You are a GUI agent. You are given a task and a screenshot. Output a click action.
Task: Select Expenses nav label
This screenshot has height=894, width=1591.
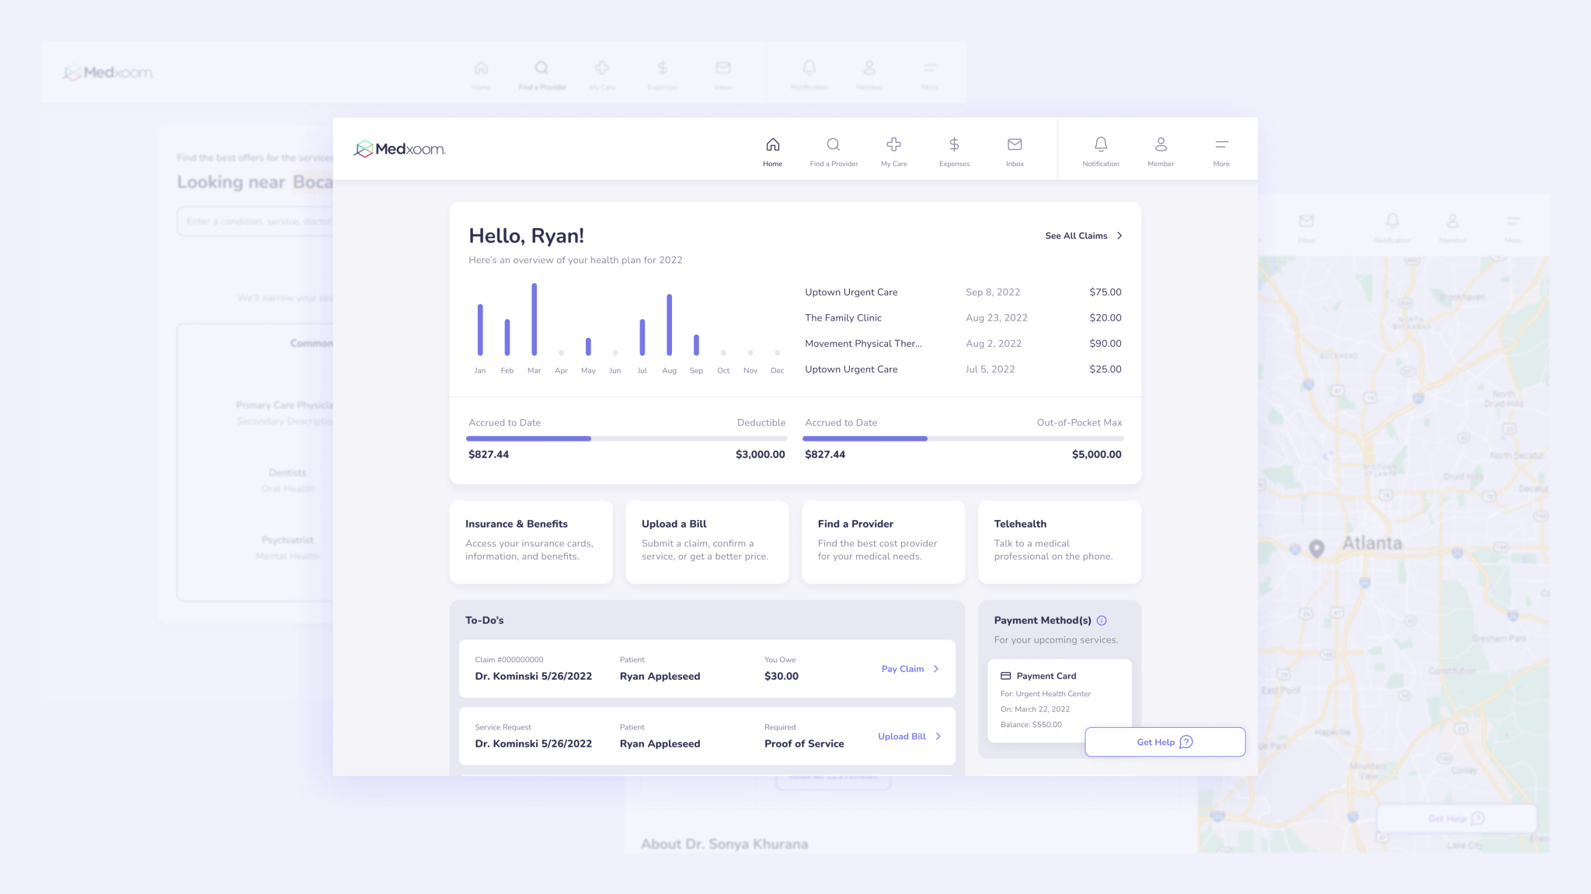954,164
